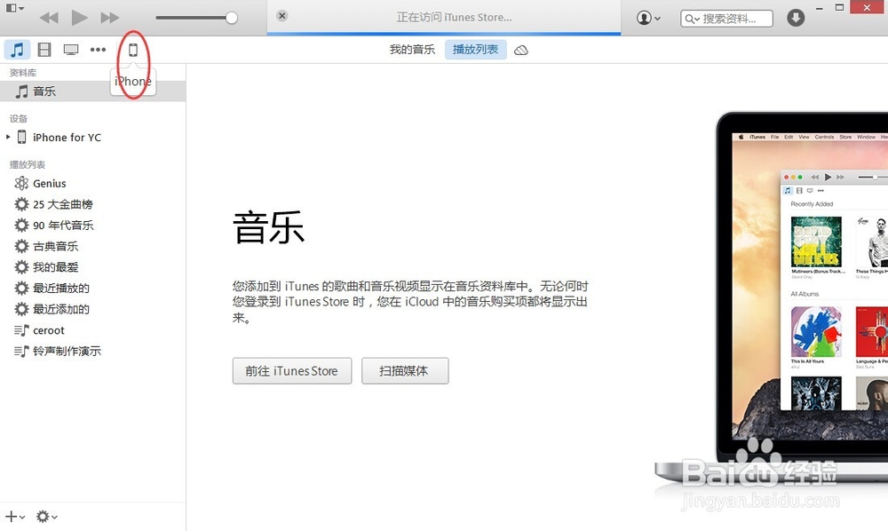Click the gear icon beside 古典音乐
Image resolution: width=888 pixels, height=531 pixels.
click(x=21, y=246)
